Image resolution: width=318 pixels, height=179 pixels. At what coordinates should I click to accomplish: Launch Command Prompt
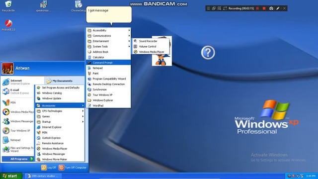108,63
